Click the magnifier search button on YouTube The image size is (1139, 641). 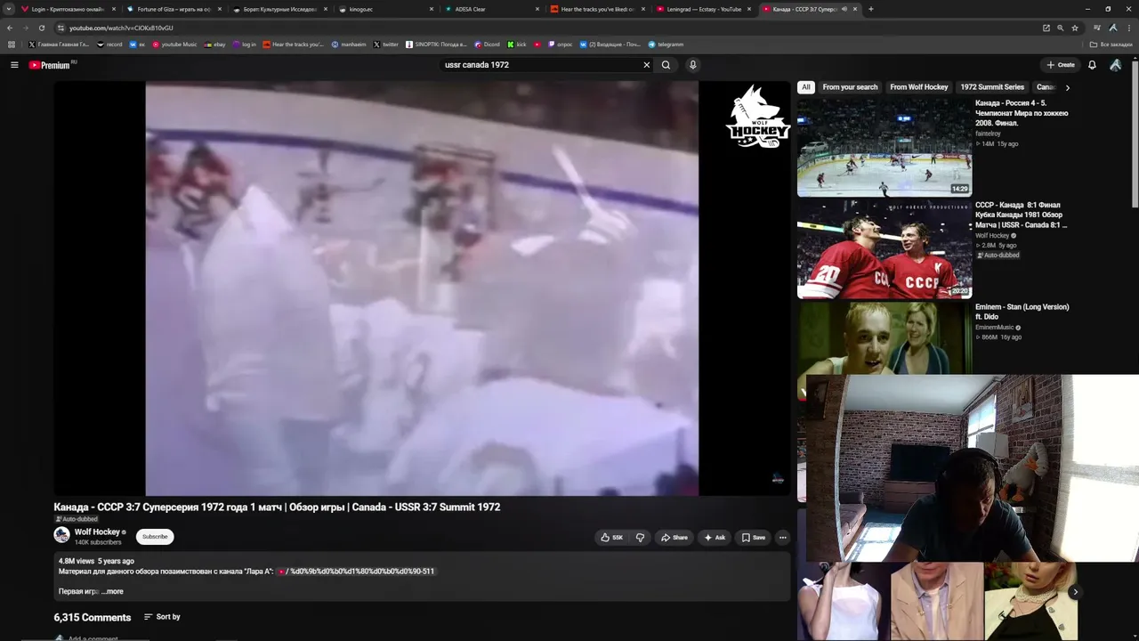coord(666,65)
